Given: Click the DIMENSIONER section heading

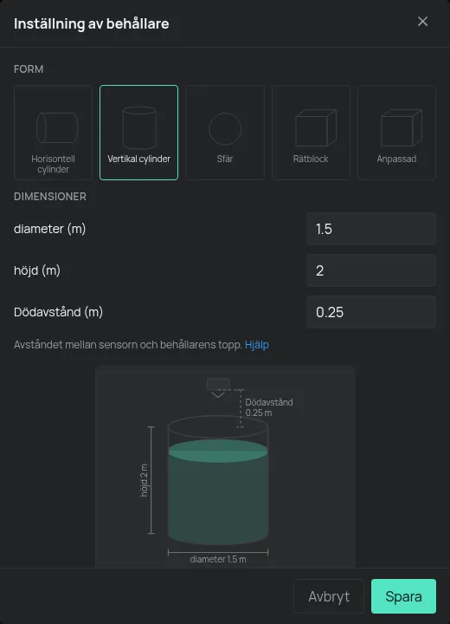Looking at the screenshot, I should 50,197.
